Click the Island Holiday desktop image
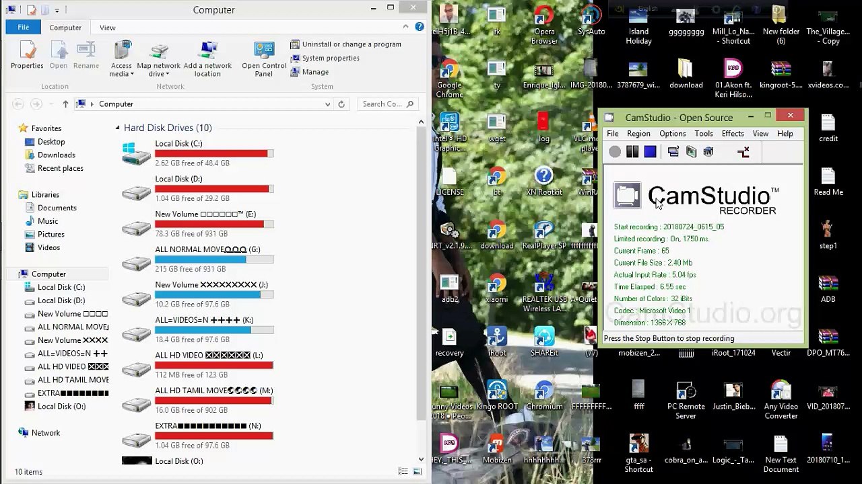862x484 pixels. pyautogui.click(x=638, y=26)
